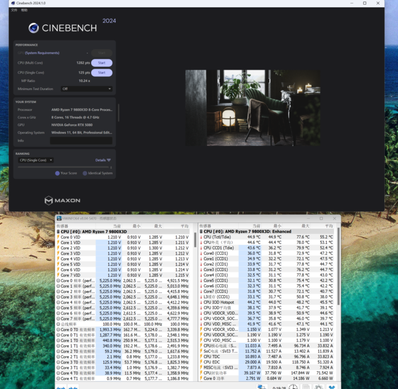Click the NVIDIA GeForce RTX 5080 text
Viewport: 398px width, 389px height.
[72, 125]
